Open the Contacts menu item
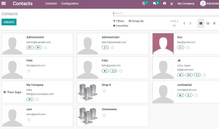The image size is (219, 129). click(51, 3)
